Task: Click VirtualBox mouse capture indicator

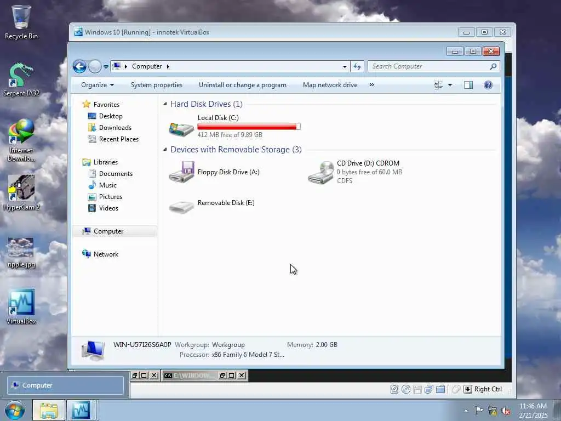Action: point(456,389)
